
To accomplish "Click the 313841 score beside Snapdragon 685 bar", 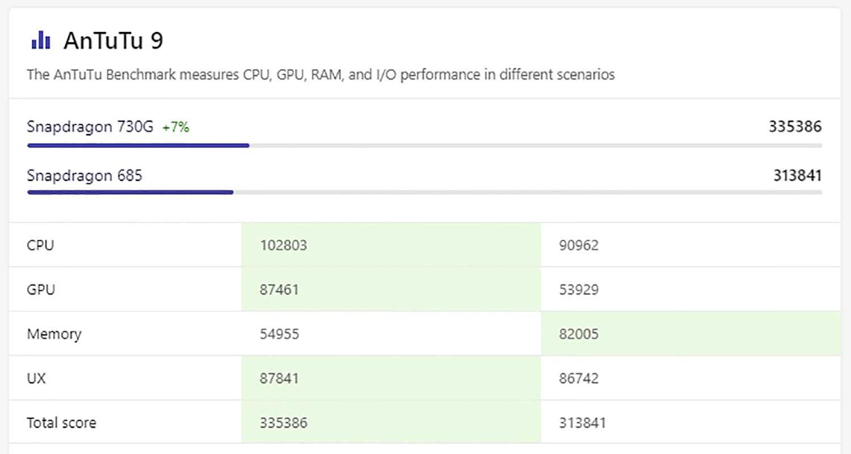I will pos(797,176).
